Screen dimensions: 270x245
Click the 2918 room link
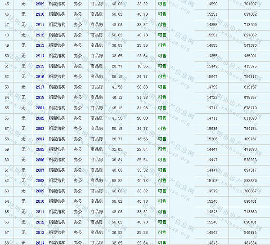tap(40, 98)
